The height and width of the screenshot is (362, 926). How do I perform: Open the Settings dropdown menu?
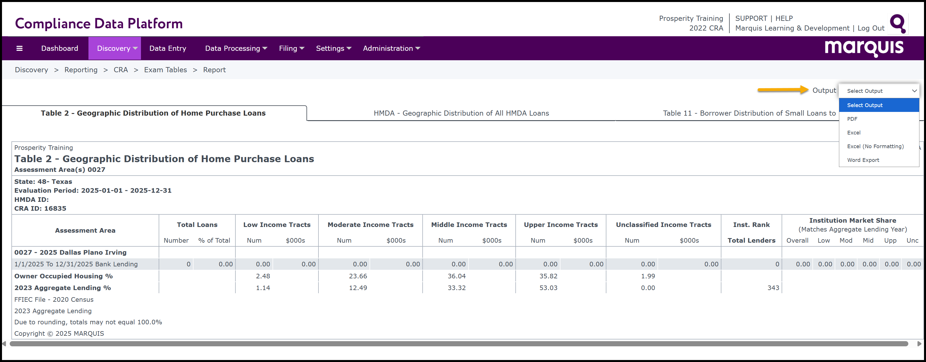pyautogui.click(x=333, y=48)
